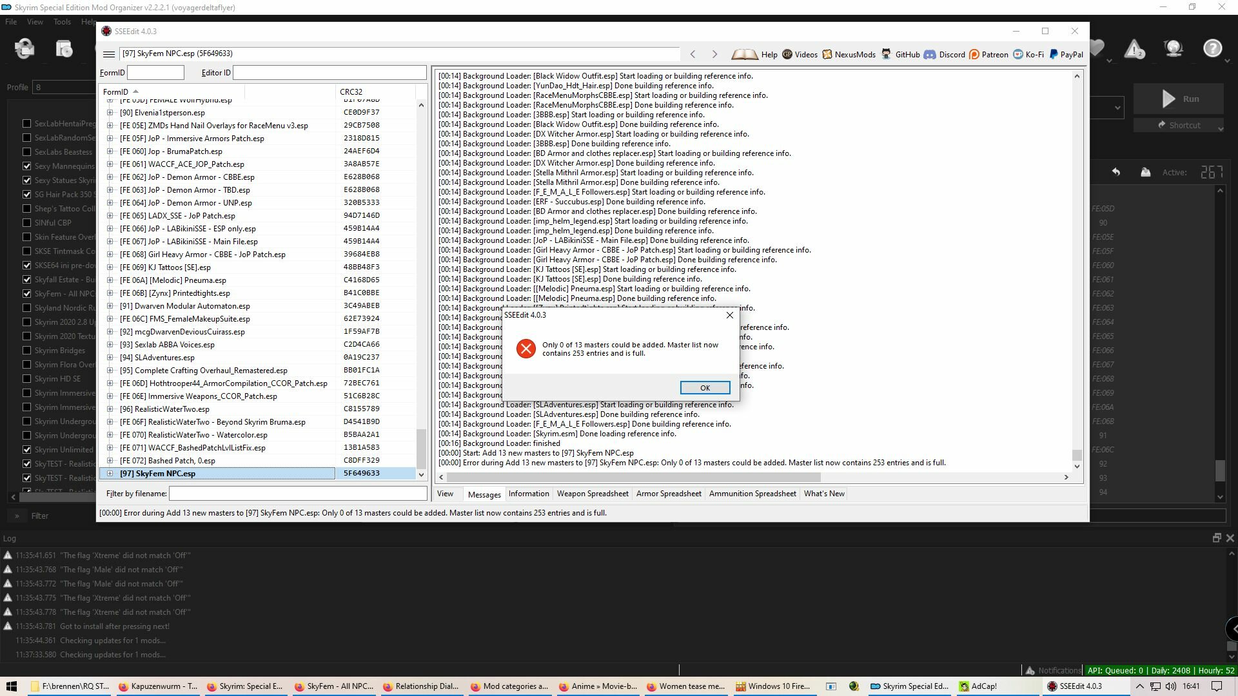Viewport: 1238px width, 696px height.
Task: Close the SSEEdit error dialog with X
Action: click(729, 315)
